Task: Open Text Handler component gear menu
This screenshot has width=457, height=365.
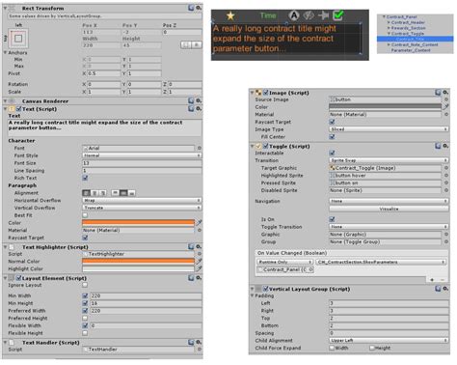Action: 199,342
